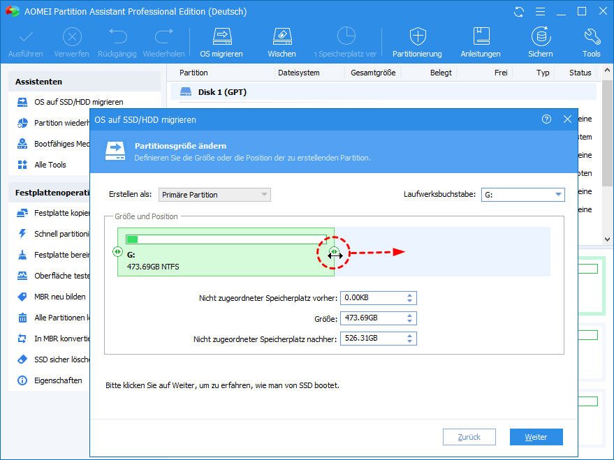This screenshot has width=614, height=460.
Task: Open the Speicherplatz allocation tool
Action: tap(346, 43)
